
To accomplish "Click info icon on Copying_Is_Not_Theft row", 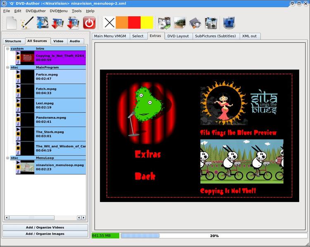I will point(18,62).
